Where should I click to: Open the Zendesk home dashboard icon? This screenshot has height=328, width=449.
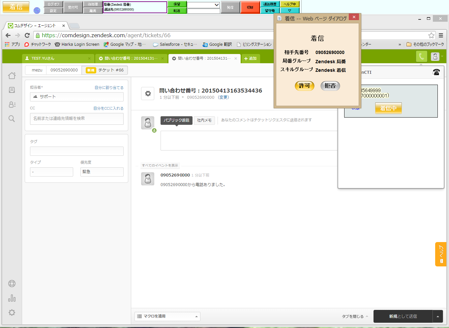(x=12, y=75)
